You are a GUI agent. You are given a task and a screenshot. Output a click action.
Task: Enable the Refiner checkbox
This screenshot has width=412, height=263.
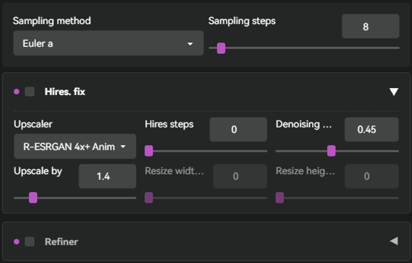coord(30,242)
